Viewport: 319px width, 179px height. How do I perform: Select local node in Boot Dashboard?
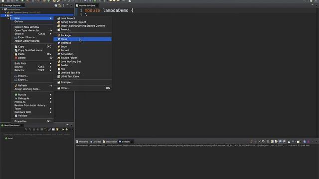pyautogui.click(x=9, y=138)
